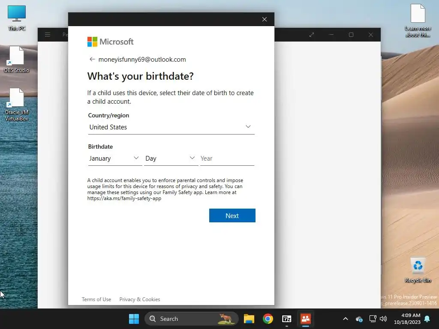
Task: Open the network status tray icon
Action: click(373, 319)
